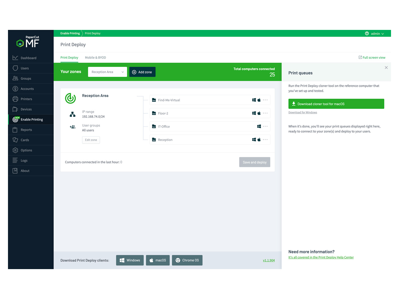Click the Options gear icon

[15, 150]
